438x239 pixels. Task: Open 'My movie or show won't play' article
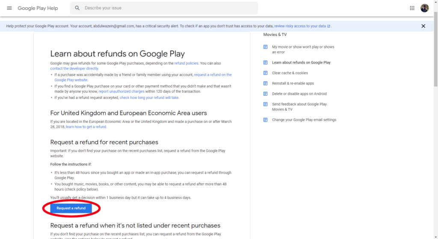click(303, 50)
